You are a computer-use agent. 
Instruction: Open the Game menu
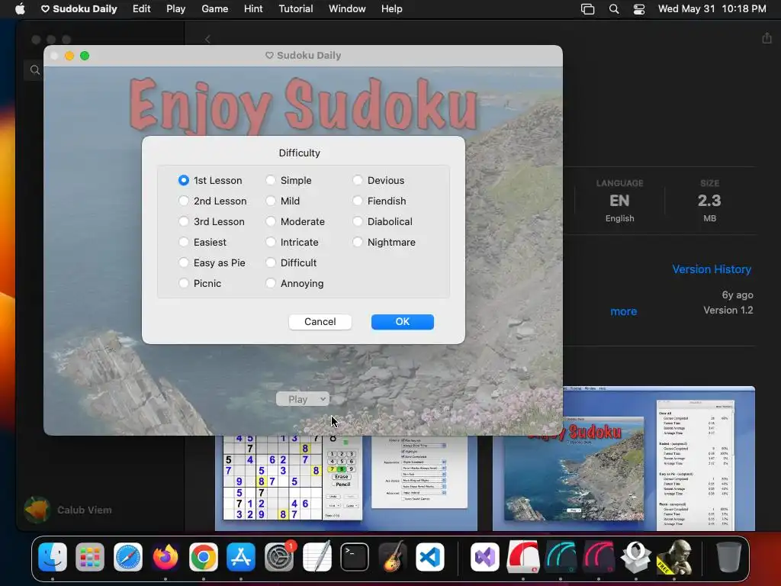tap(214, 9)
